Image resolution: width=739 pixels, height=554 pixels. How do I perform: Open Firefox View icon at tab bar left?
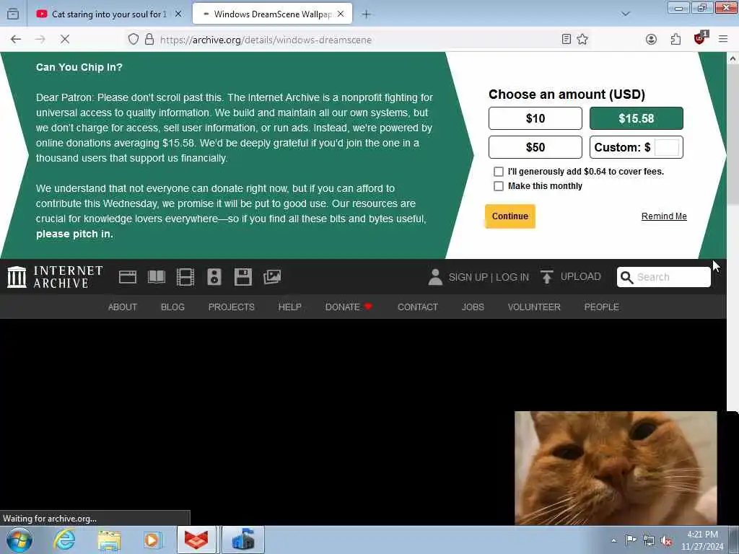[x=13, y=14]
